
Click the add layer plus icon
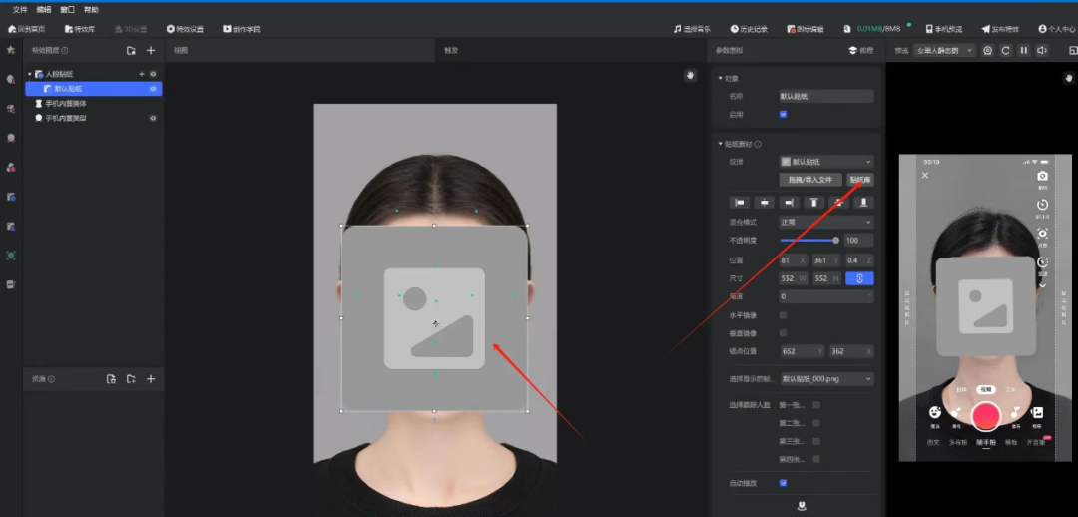click(x=151, y=50)
